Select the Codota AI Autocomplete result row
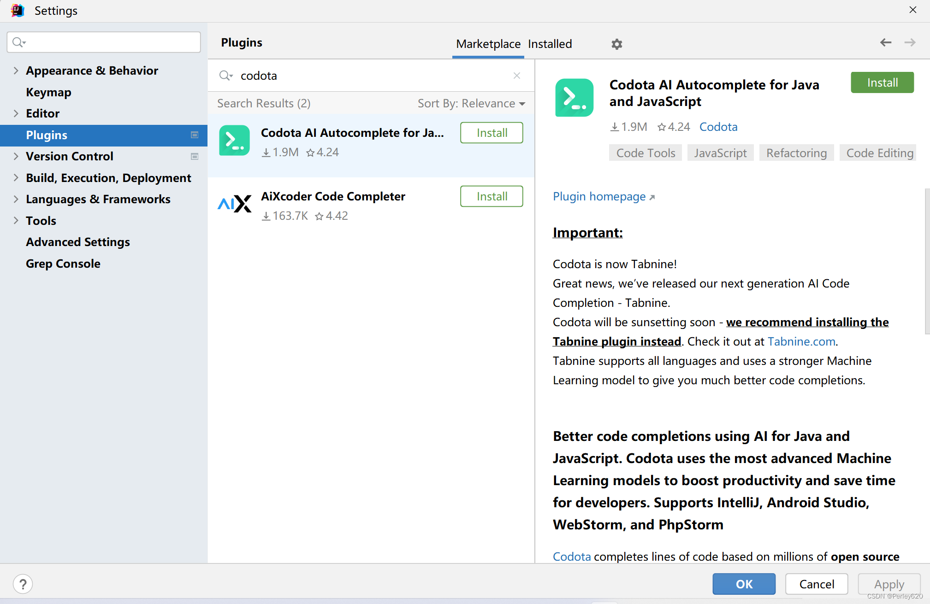Screen dimensions: 930x604 pos(371,146)
